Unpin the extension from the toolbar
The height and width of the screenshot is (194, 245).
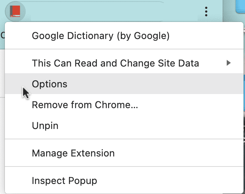[x=45, y=126]
